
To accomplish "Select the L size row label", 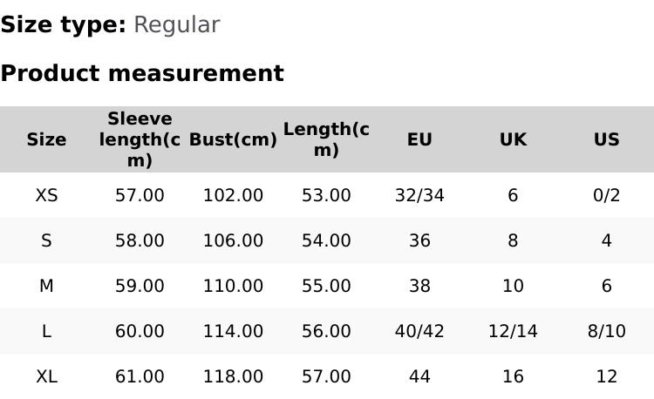I will 46,331.
